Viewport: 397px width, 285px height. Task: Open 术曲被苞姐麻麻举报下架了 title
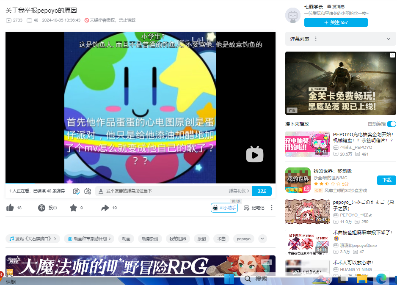pyautogui.click(x=363, y=235)
